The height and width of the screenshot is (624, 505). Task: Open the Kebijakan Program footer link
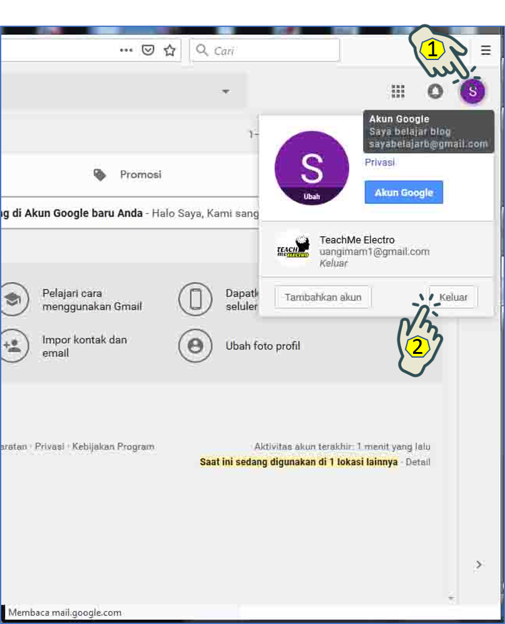click(113, 446)
